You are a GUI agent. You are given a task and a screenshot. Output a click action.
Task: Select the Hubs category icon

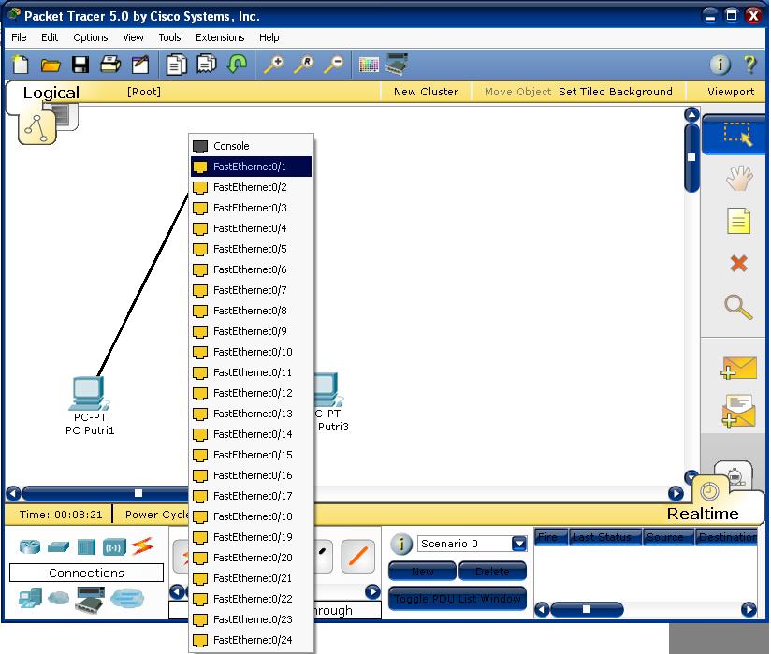(x=86, y=546)
